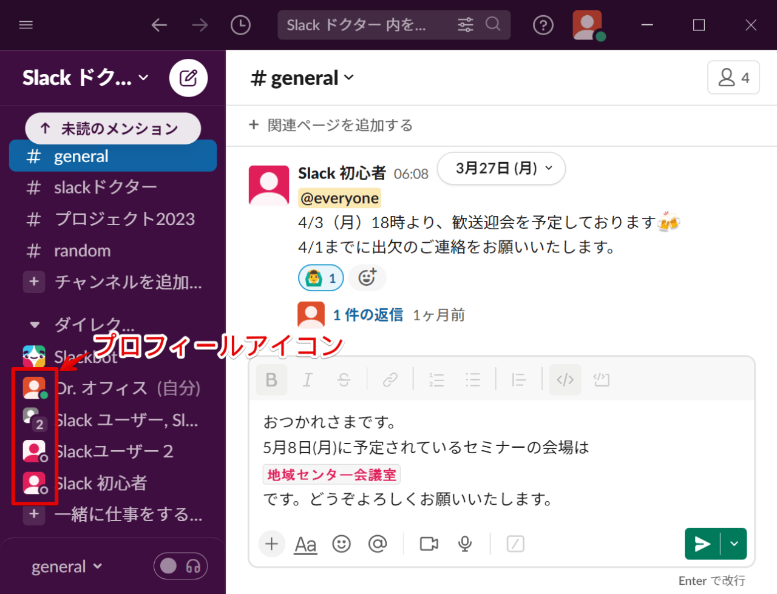View the 4 channel members
777x594 pixels.
[733, 78]
